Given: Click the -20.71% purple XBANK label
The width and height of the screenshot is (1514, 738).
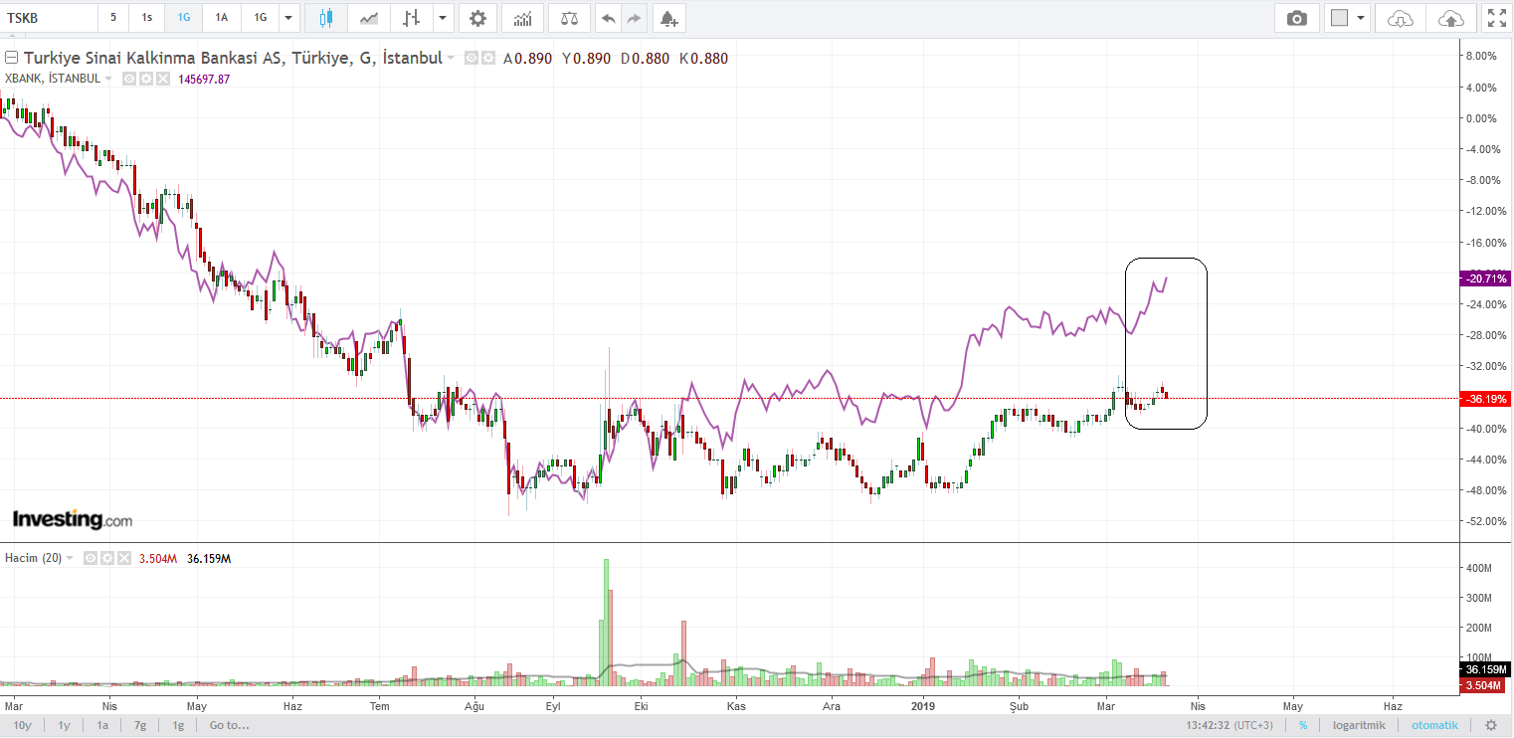Looking at the screenshot, I should 1486,278.
